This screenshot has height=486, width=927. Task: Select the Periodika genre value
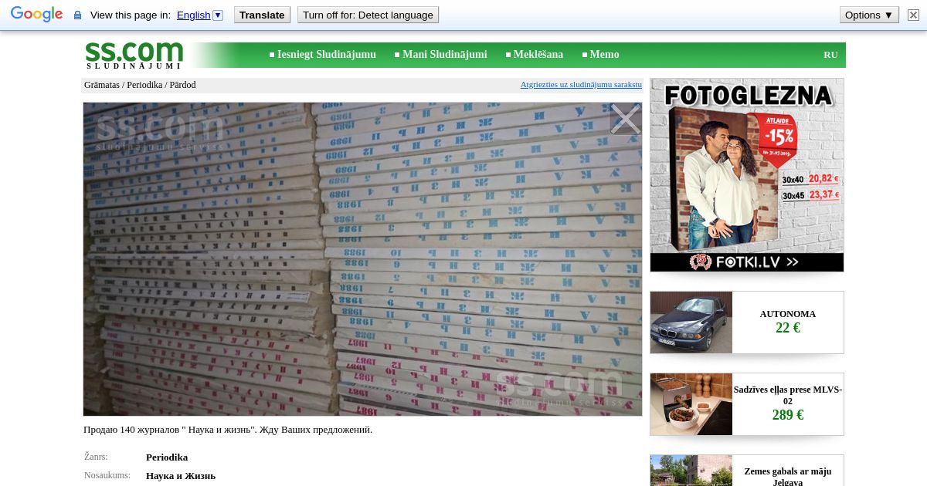[167, 457]
